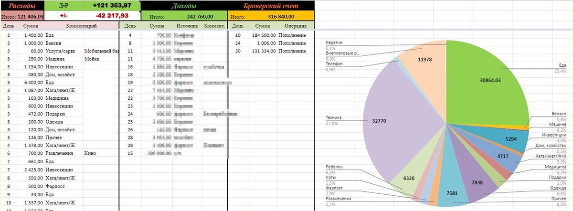The image size is (573, 211).
Task: Click the red "Расходы" header cell
Action: tap(22, 6)
